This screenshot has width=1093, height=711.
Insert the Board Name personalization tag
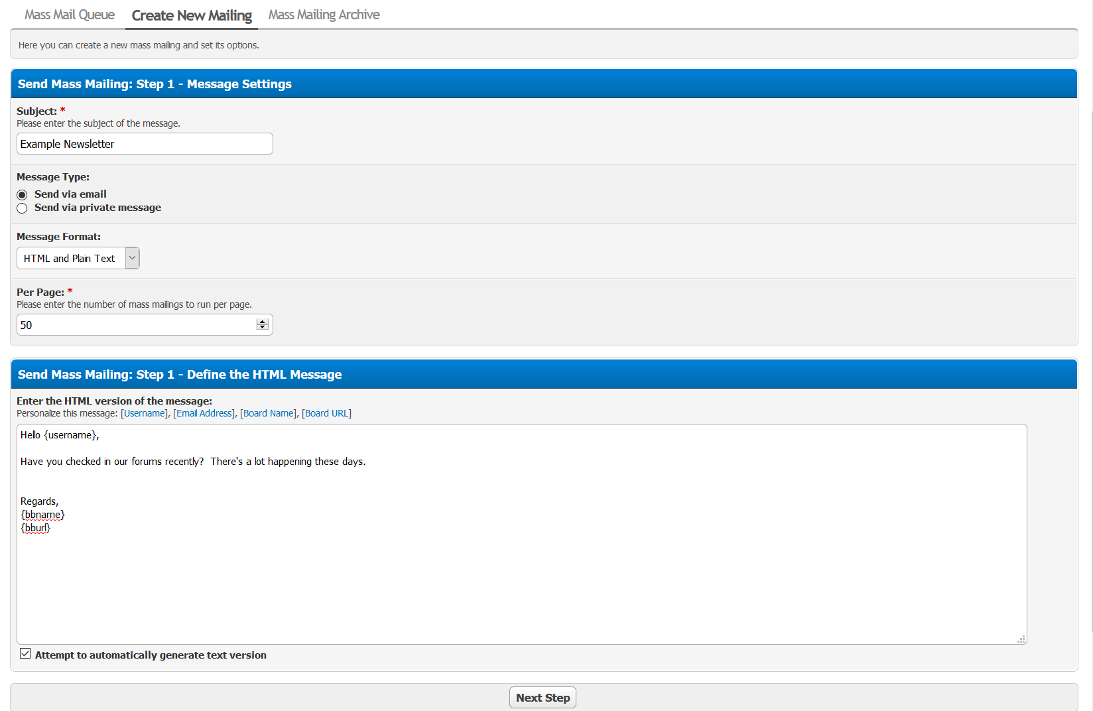click(269, 413)
